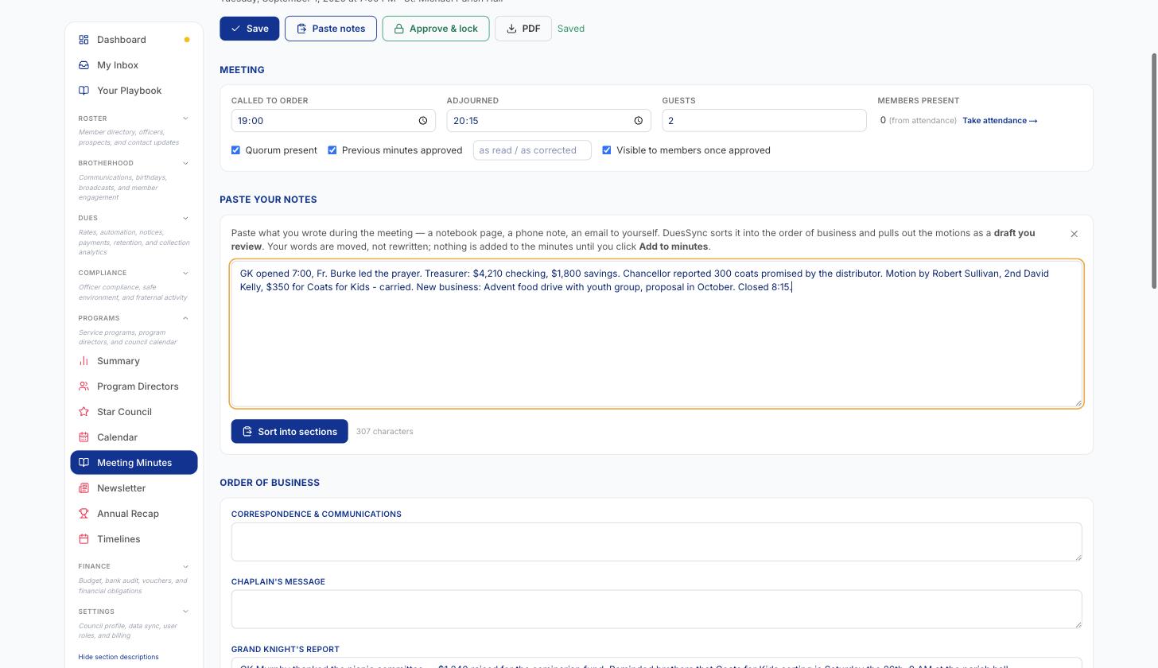Image resolution: width=1158 pixels, height=668 pixels.
Task: Open the Star Council page
Action: (134, 412)
